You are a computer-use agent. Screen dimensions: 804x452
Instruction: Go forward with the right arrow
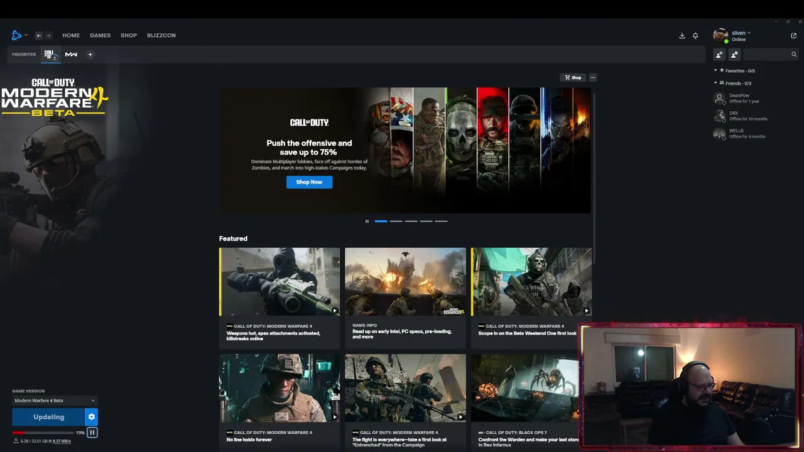pyautogui.click(x=48, y=36)
